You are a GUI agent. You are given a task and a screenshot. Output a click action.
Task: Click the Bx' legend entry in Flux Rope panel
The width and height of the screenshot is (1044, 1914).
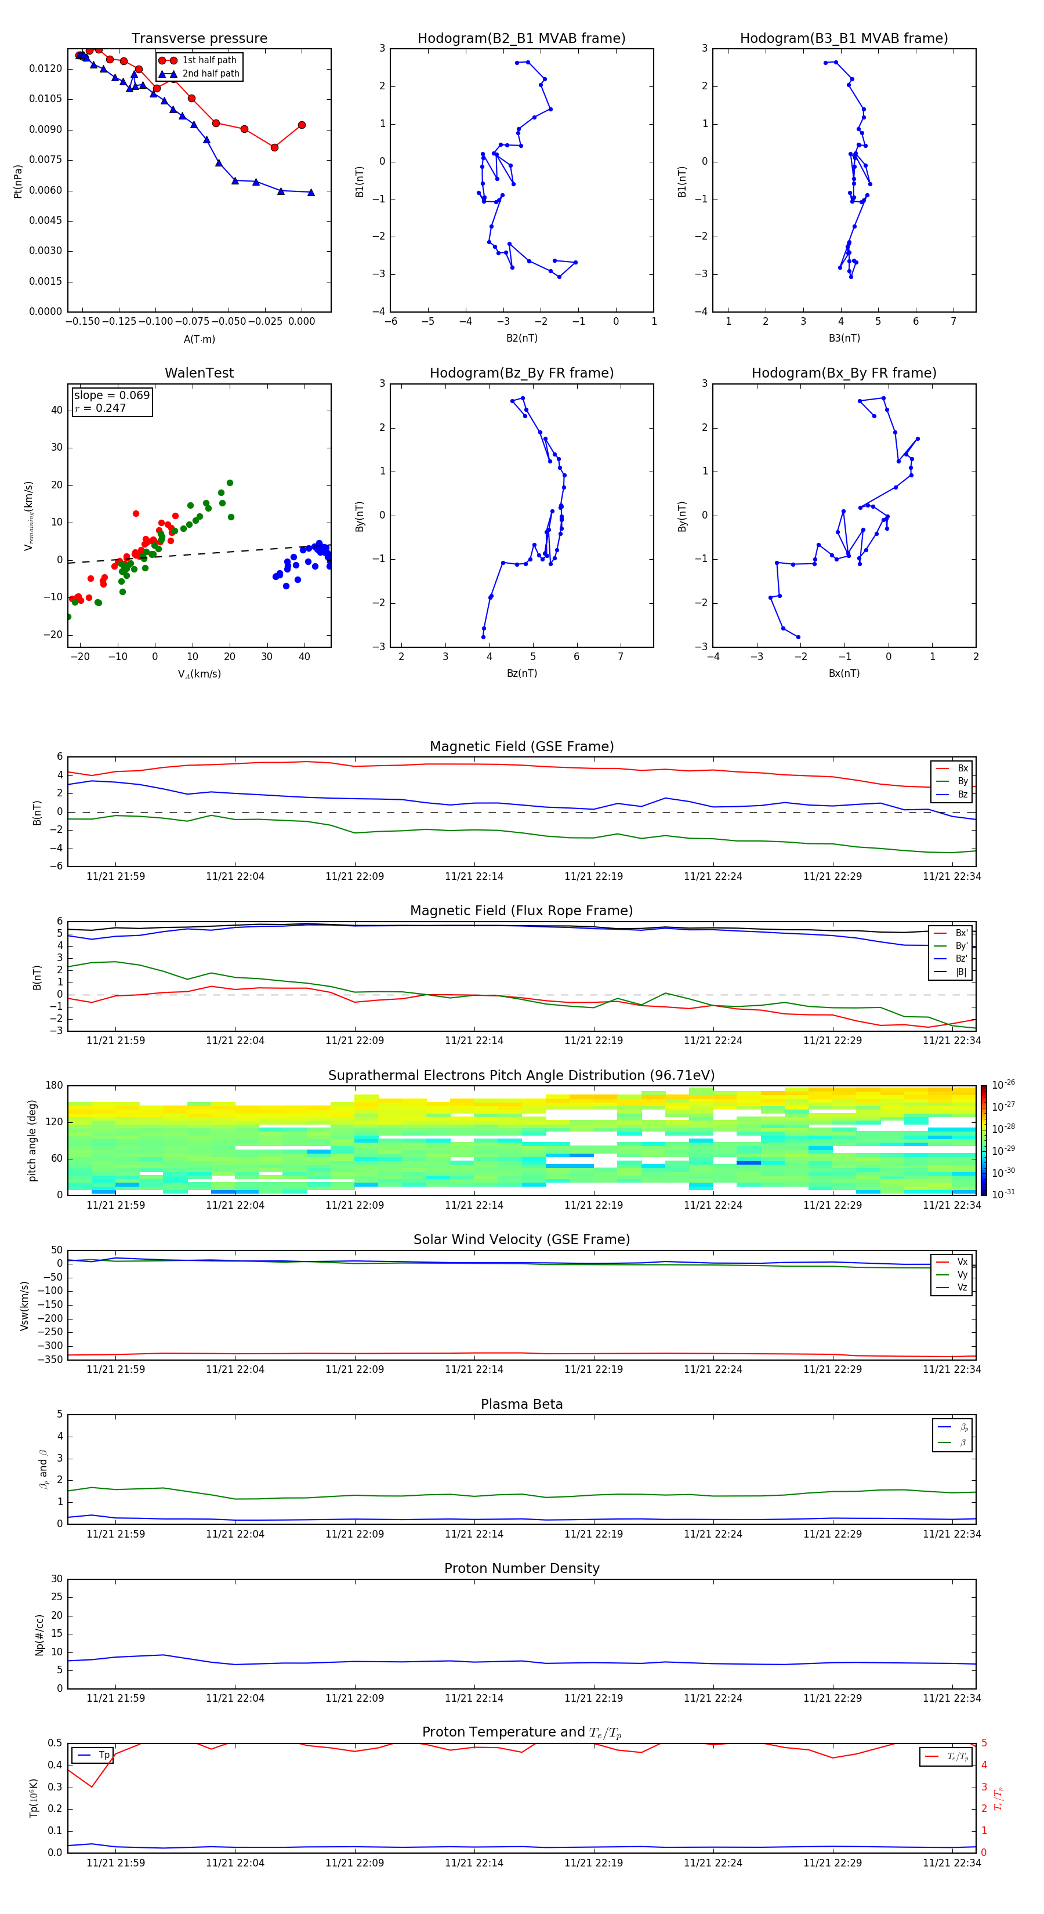tap(951, 933)
